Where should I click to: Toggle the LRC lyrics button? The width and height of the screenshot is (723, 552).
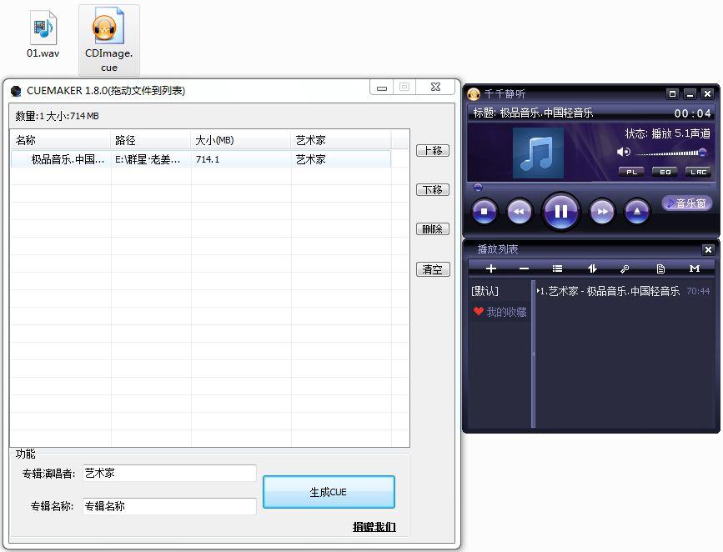tap(698, 172)
